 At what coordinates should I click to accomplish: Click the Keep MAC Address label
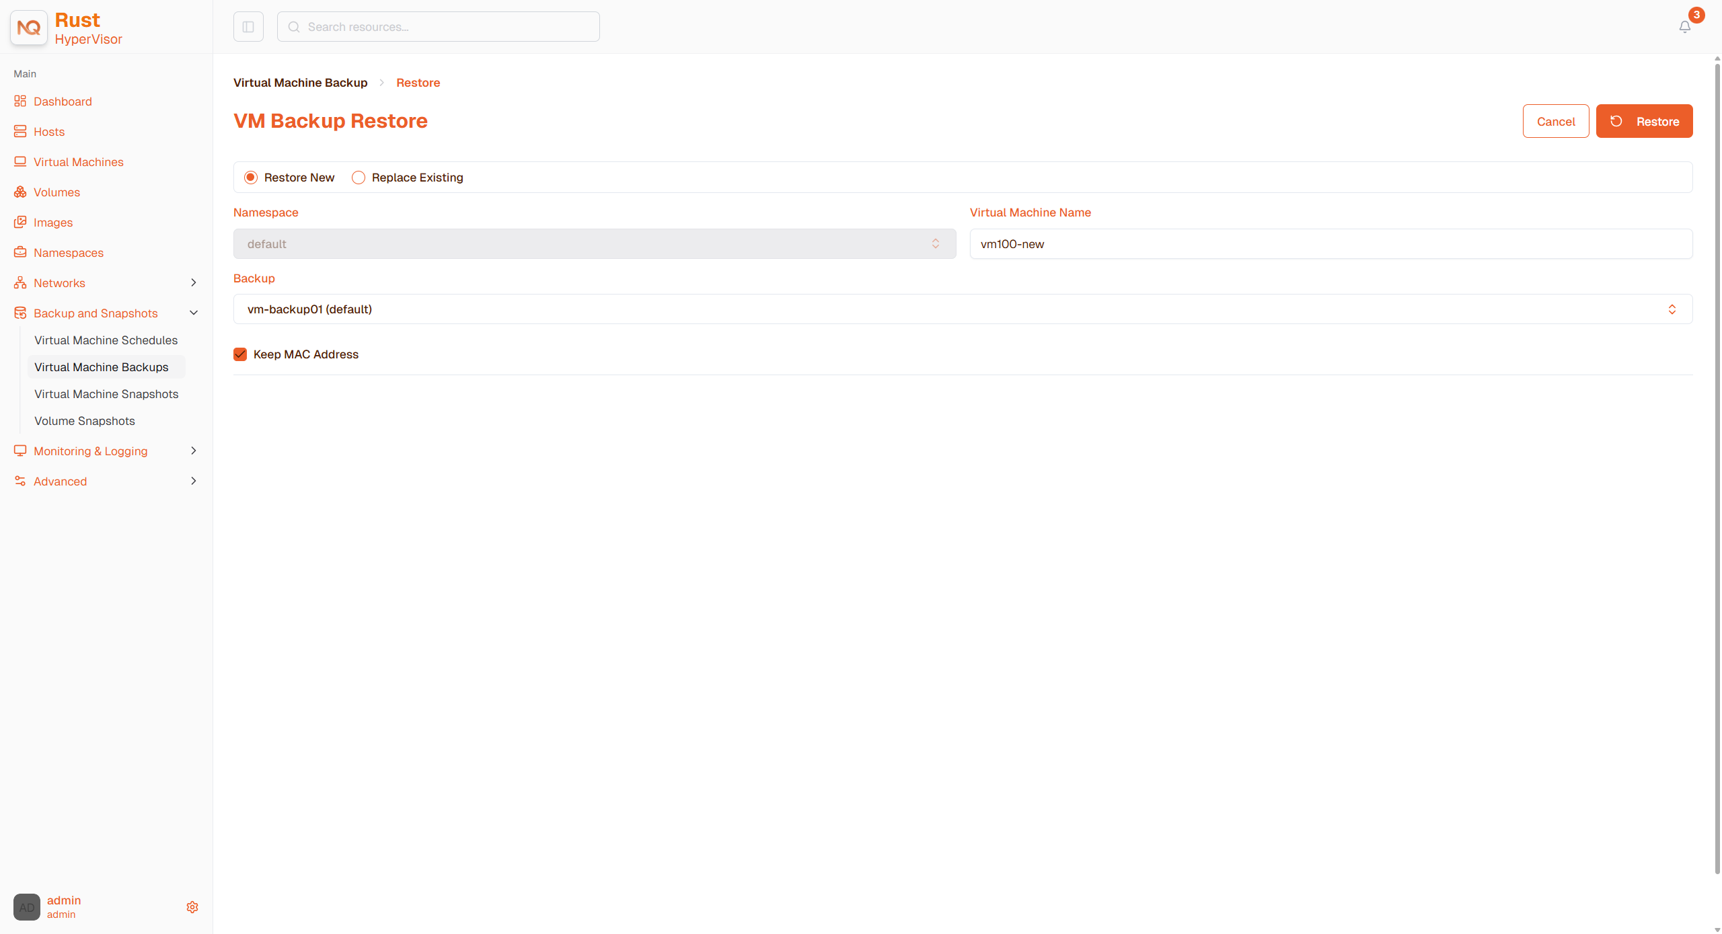point(306,354)
